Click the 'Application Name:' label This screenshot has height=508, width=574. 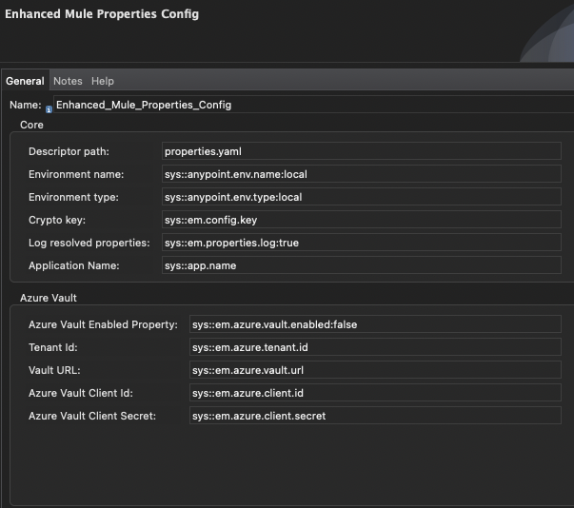coord(74,265)
